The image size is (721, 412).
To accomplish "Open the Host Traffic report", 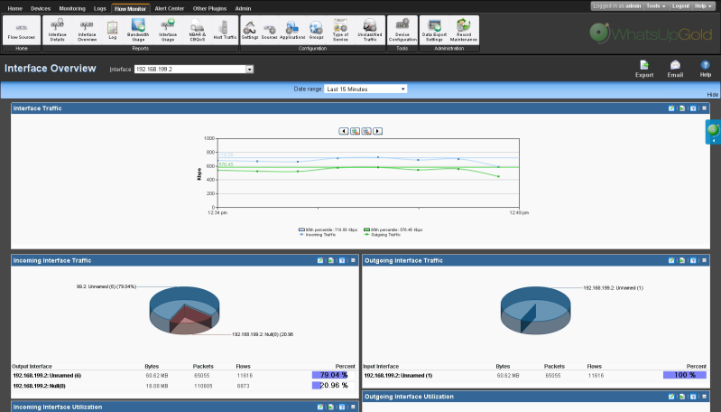I will pyautogui.click(x=225, y=31).
